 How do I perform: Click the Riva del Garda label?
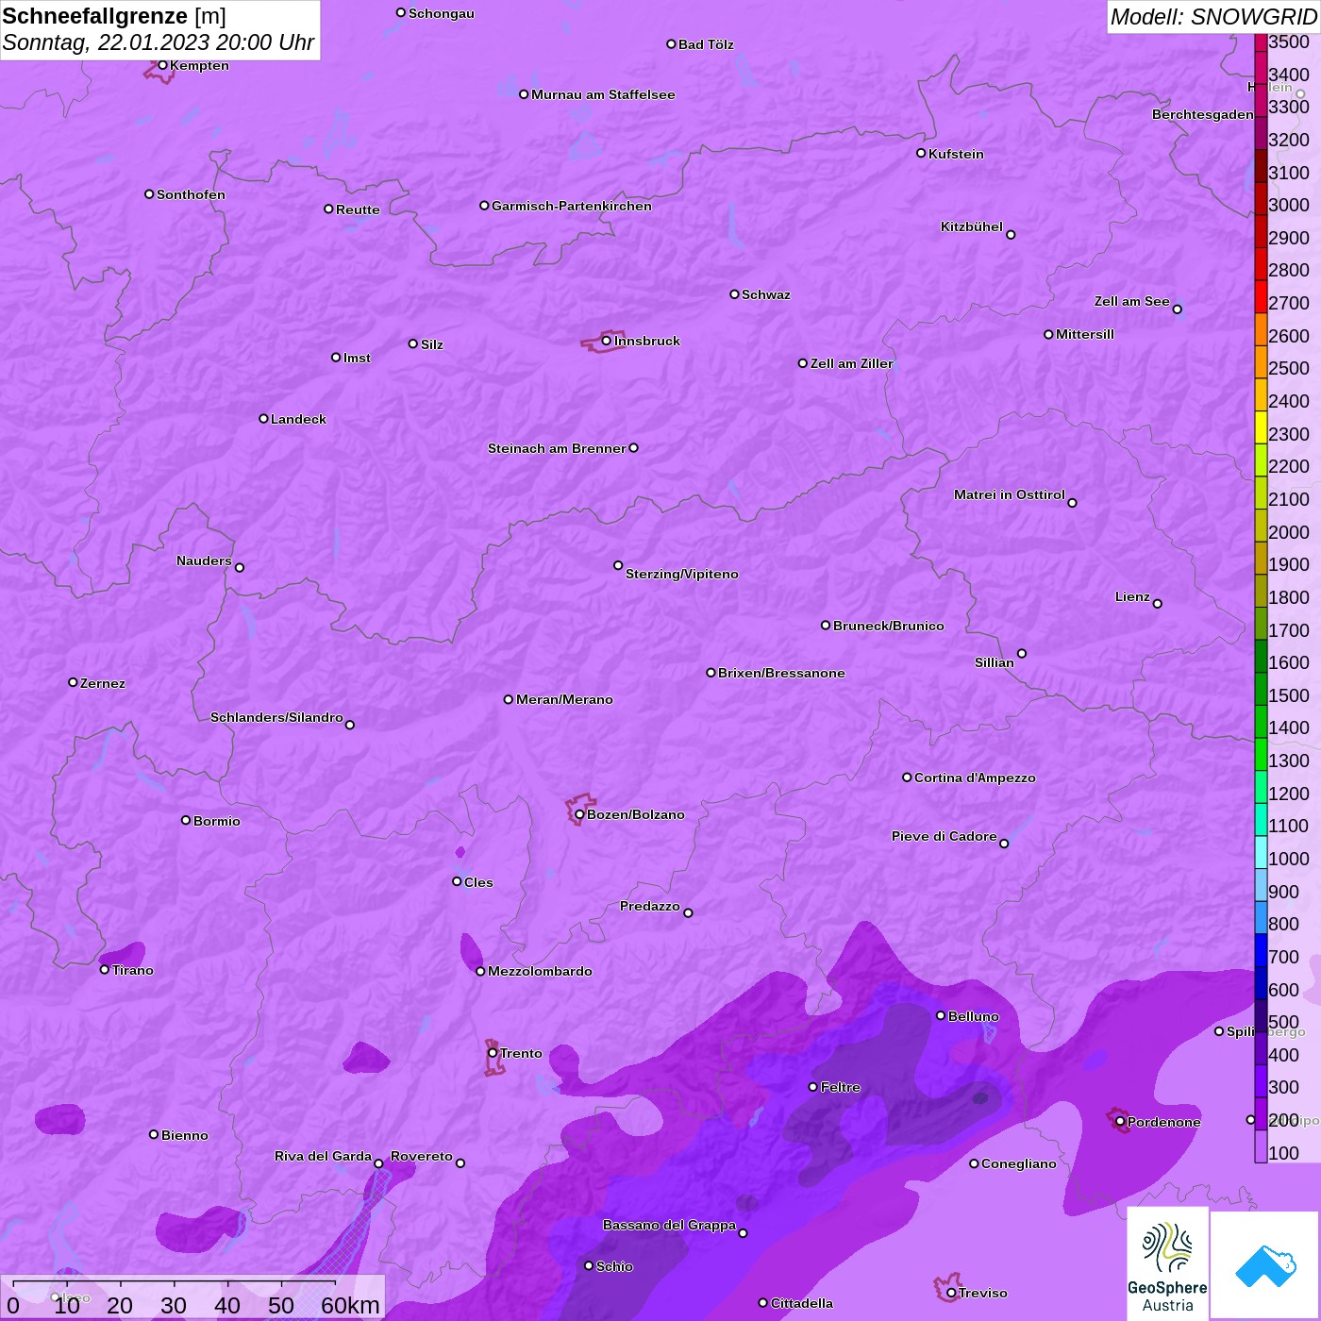coord(323,1156)
